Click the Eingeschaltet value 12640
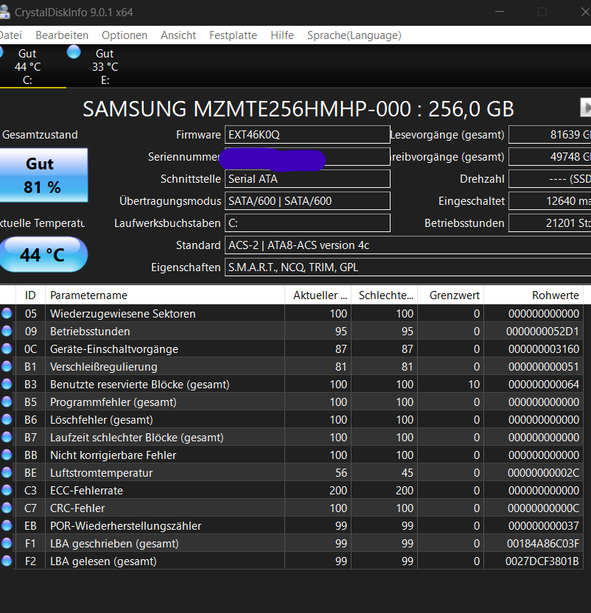This screenshot has height=613, width=591. click(550, 201)
